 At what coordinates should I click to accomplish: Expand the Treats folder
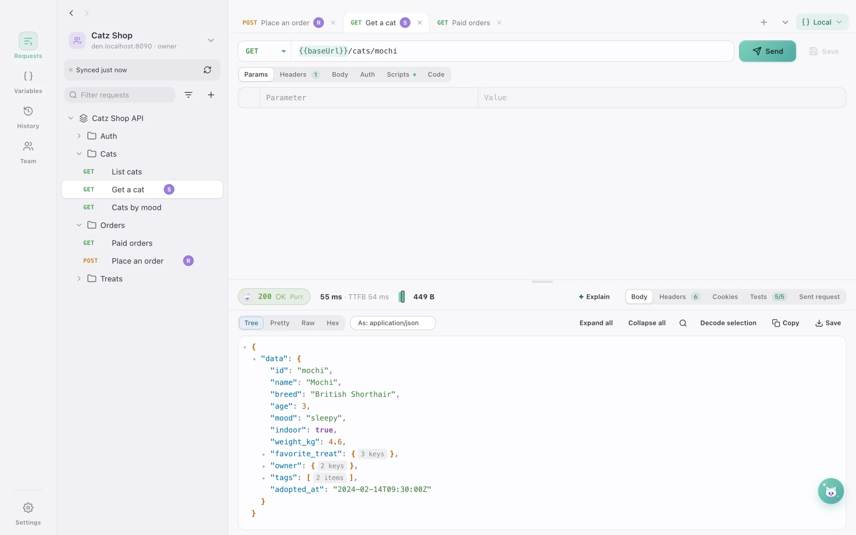(79, 279)
